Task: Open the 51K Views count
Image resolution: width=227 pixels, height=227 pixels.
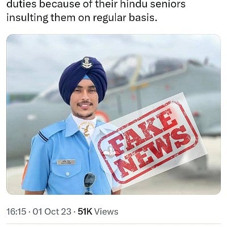Action: tap(98, 211)
